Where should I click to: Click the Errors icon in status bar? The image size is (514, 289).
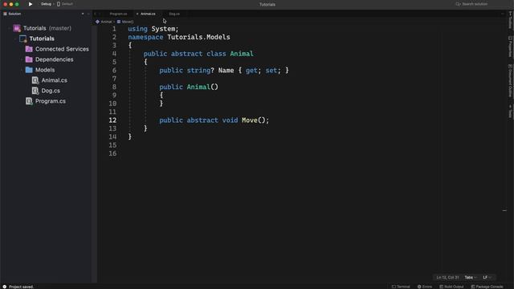coord(419,287)
